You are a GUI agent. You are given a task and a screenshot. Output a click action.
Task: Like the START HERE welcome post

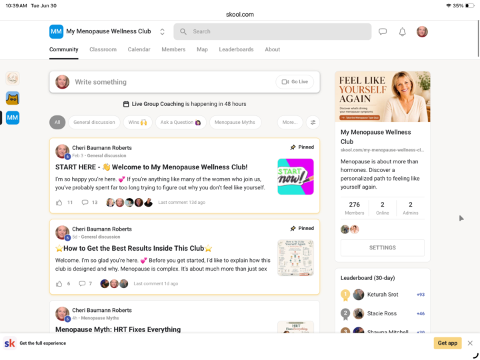click(59, 203)
